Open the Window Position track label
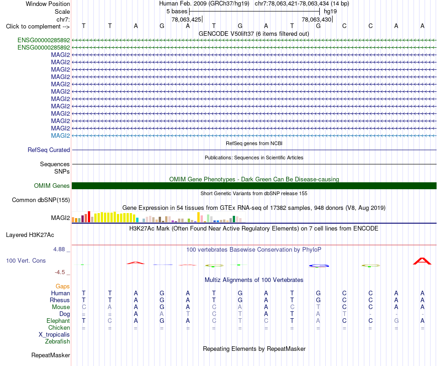The image size is (437, 366). (48, 4)
